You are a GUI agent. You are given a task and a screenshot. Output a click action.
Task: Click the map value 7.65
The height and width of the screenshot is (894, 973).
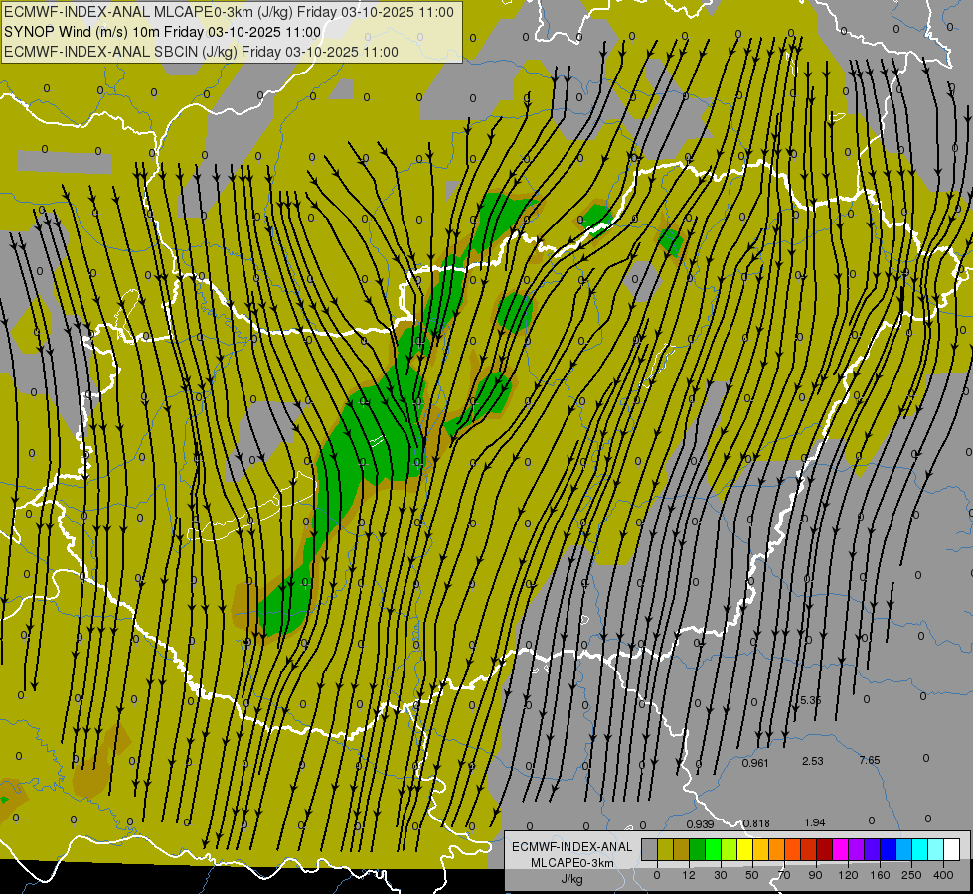[870, 760]
